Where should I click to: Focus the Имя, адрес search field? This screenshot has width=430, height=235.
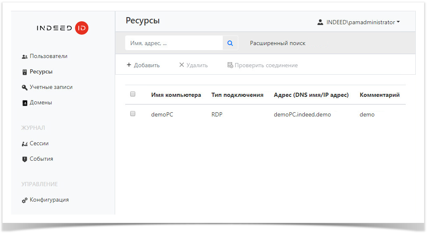tap(174, 43)
